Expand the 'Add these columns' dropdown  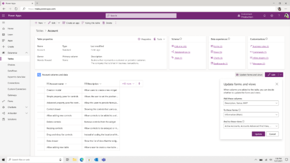coord(251,103)
